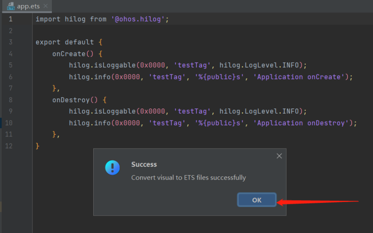Click the Success title in the dialog
Screen dimensions: 373x233
point(144,164)
